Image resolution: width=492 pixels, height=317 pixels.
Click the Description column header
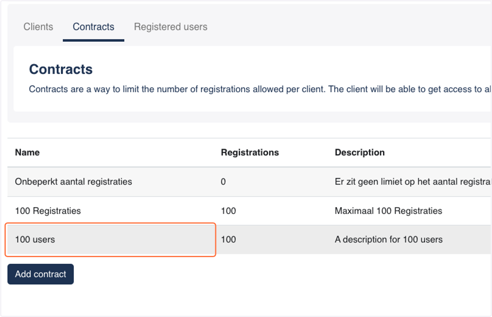coord(360,153)
